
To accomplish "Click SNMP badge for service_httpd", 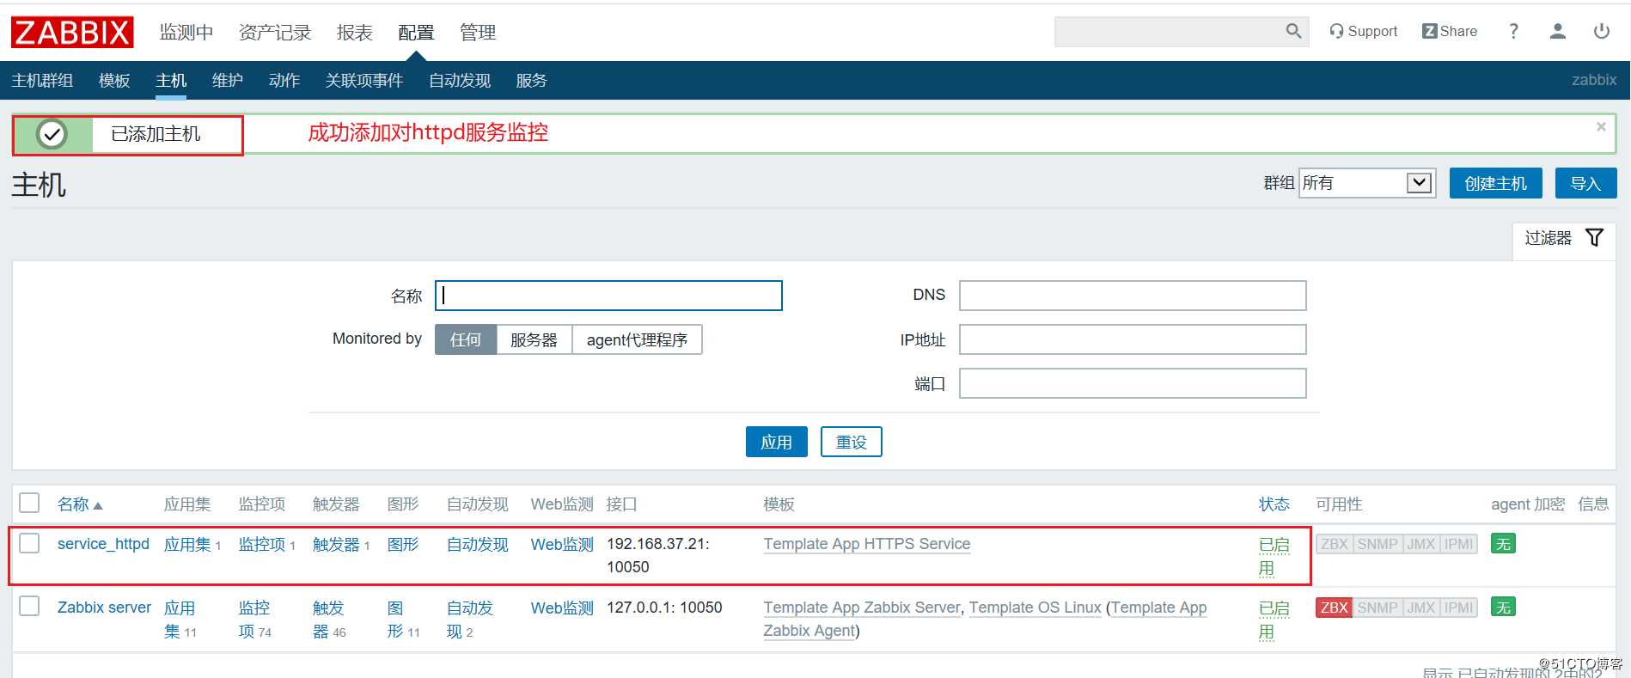I will [x=1377, y=544].
